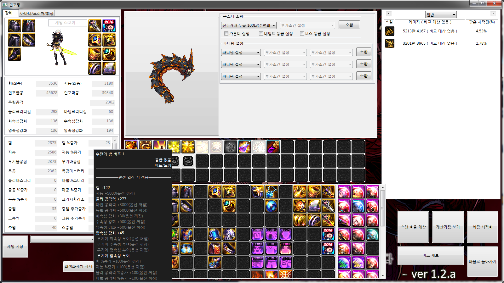Select the blue sphere item in the inventory
The image size is (504, 283).
pos(272,206)
